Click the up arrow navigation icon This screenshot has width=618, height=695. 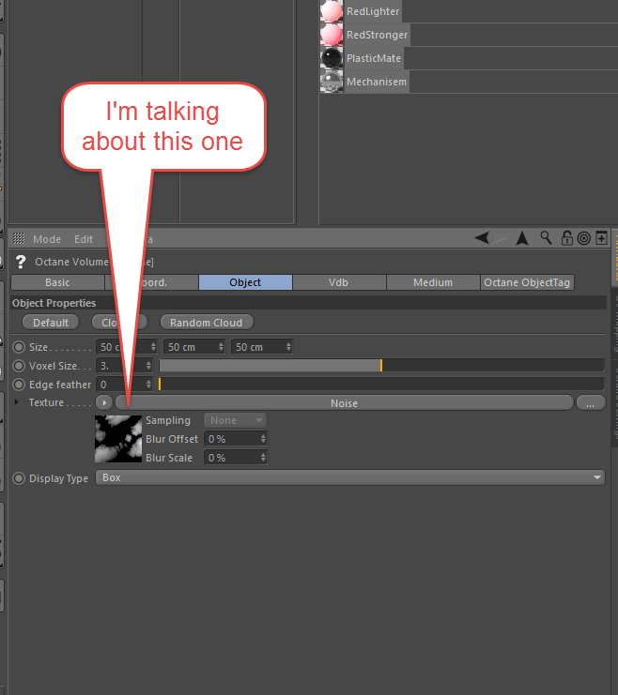coord(522,238)
